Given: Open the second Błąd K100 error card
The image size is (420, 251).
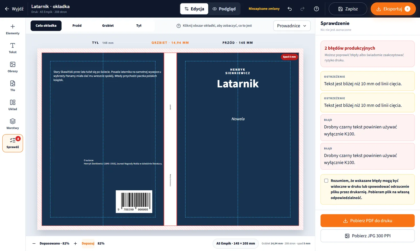Looking at the screenshot, I should (x=367, y=156).
